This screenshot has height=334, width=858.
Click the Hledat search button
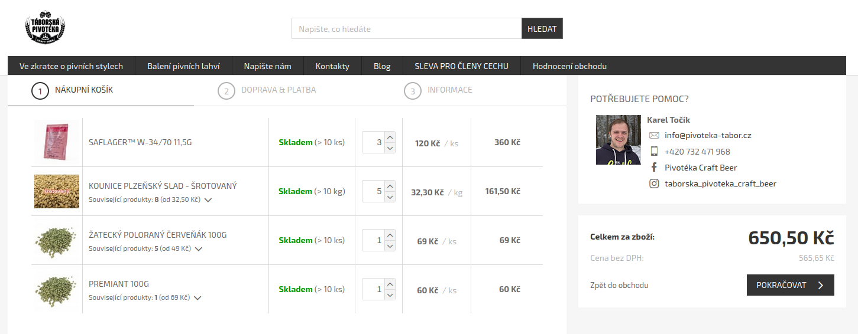click(x=542, y=28)
